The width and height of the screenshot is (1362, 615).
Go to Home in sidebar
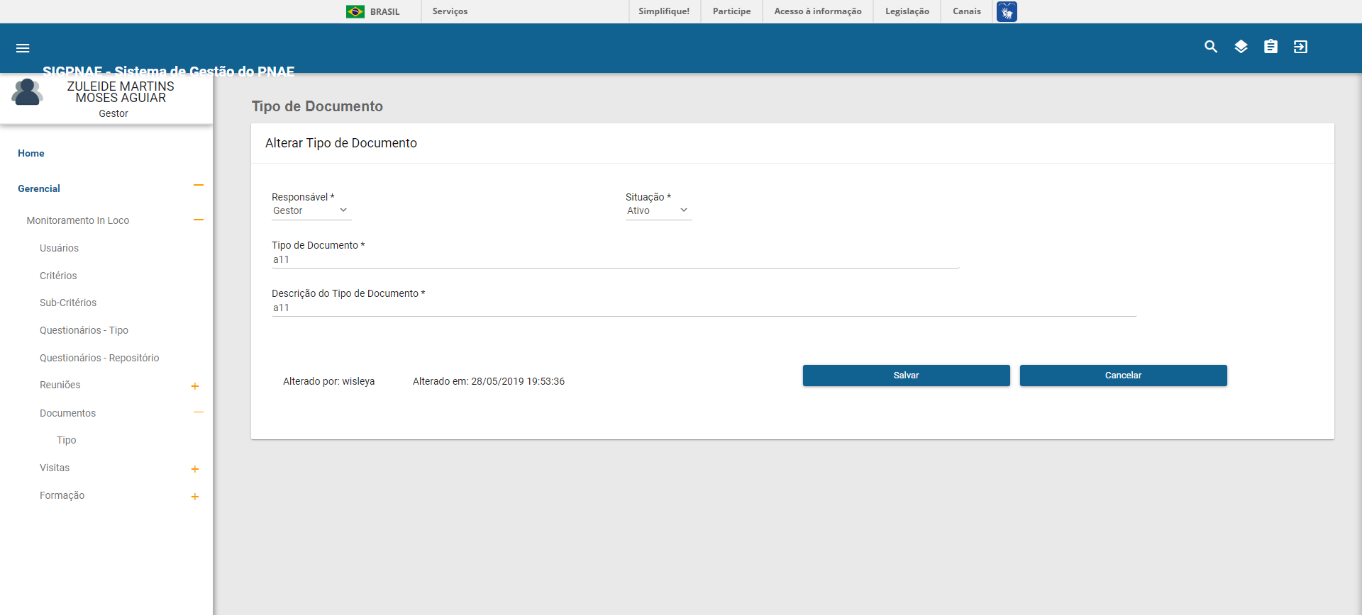pyautogui.click(x=31, y=153)
